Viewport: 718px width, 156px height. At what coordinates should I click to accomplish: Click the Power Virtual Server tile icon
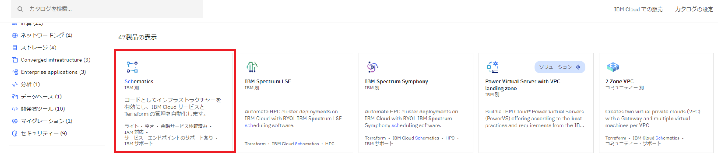tap(492, 67)
